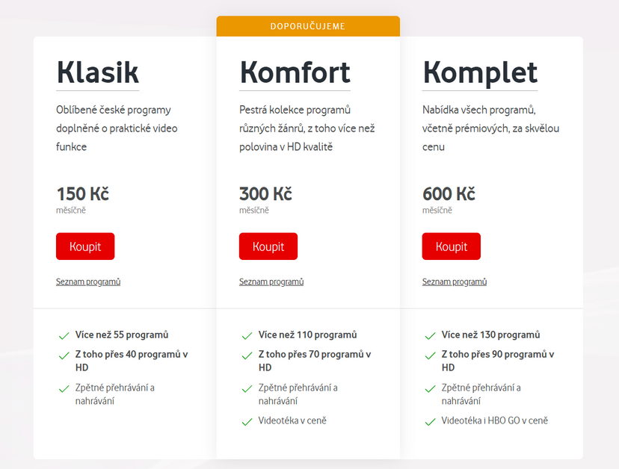The height and width of the screenshot is (469, 619).
Task: Click the checkmark next to 'Videotéka v ceně'
Action: [x=247, y=422]
